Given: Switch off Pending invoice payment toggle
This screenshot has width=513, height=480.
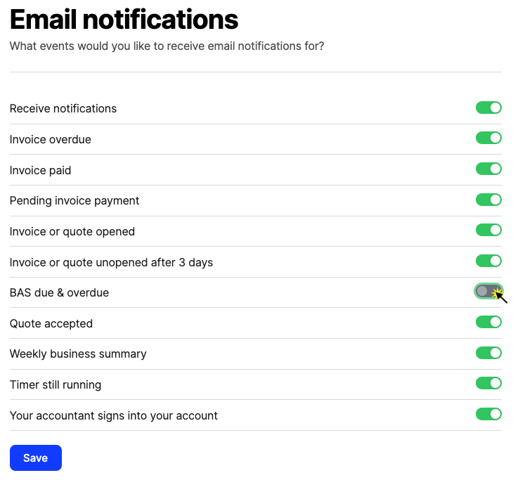Looking at the screenshot, I should click(x=488, y=200).
